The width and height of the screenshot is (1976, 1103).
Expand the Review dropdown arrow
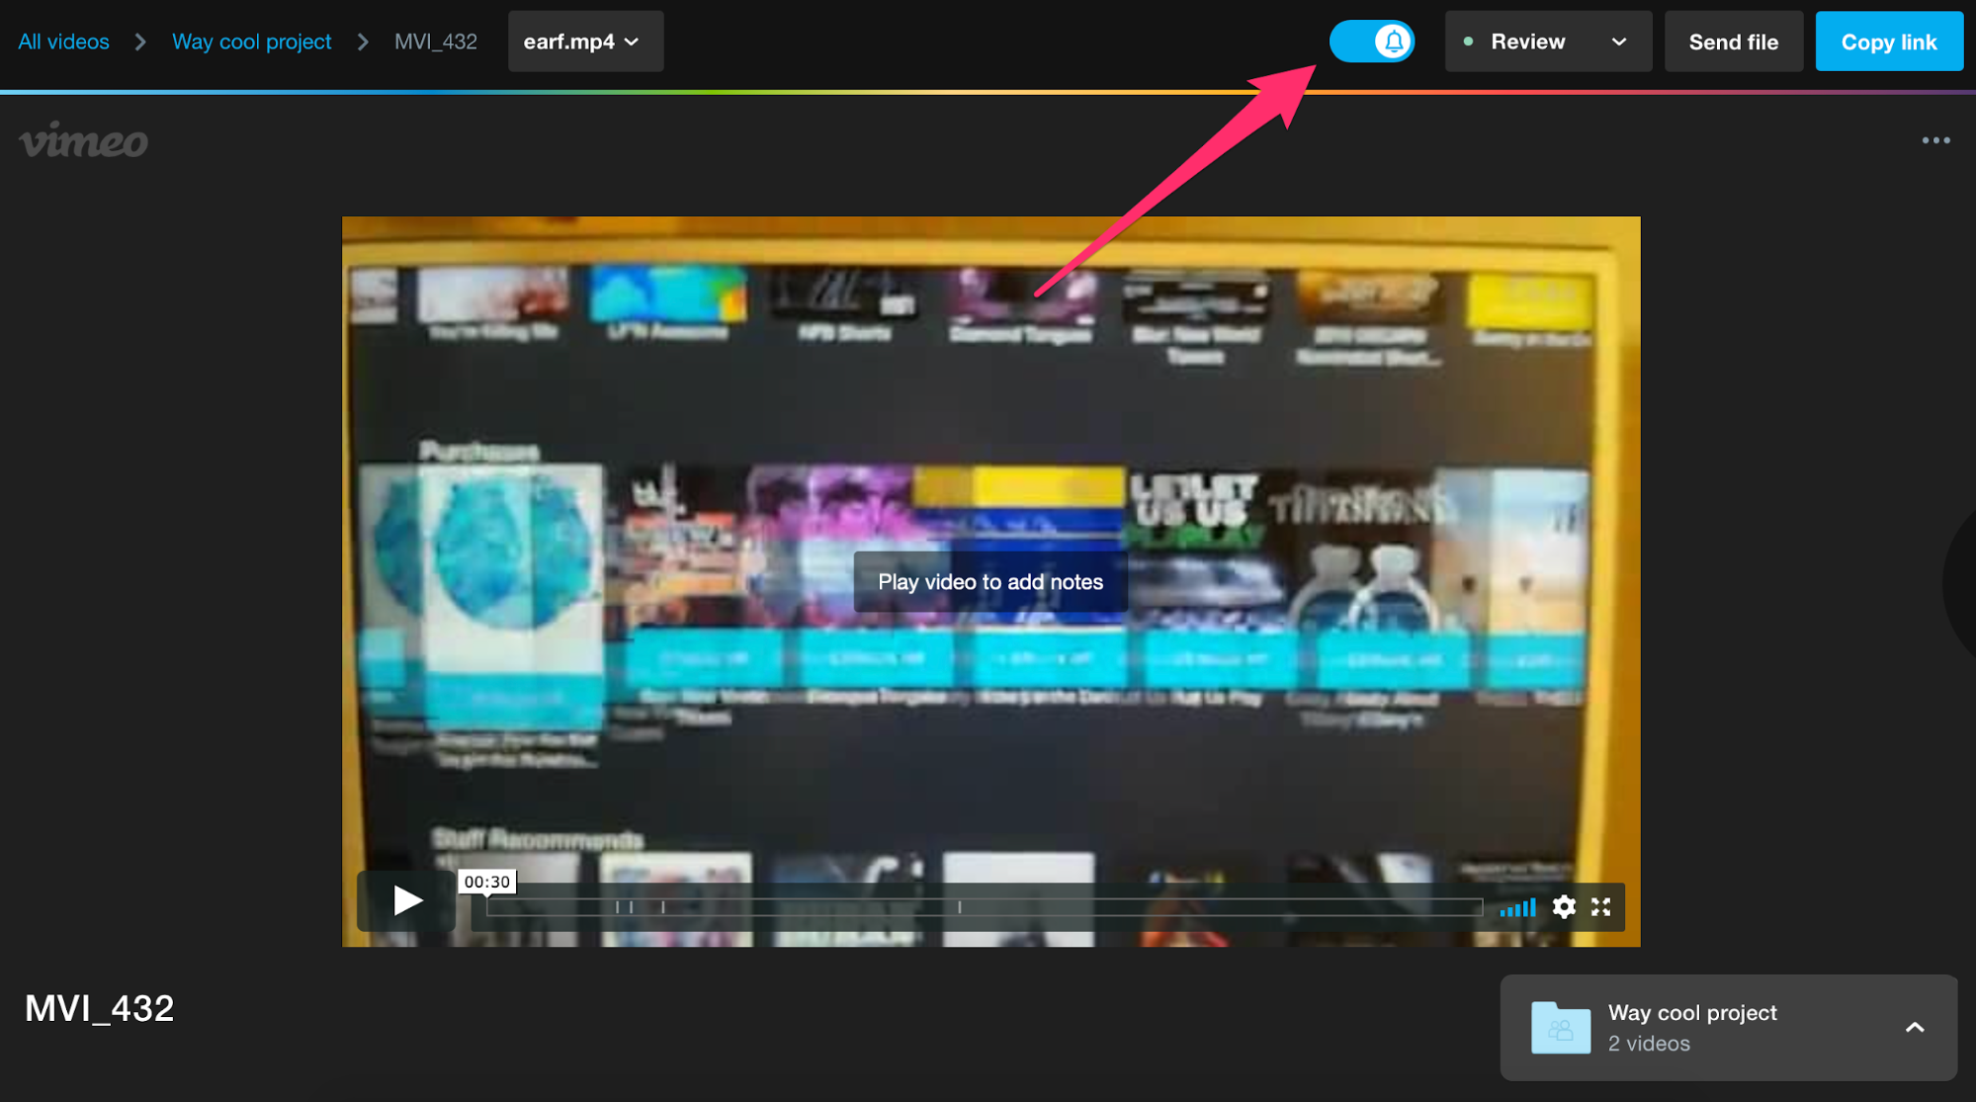(1618, 41)
